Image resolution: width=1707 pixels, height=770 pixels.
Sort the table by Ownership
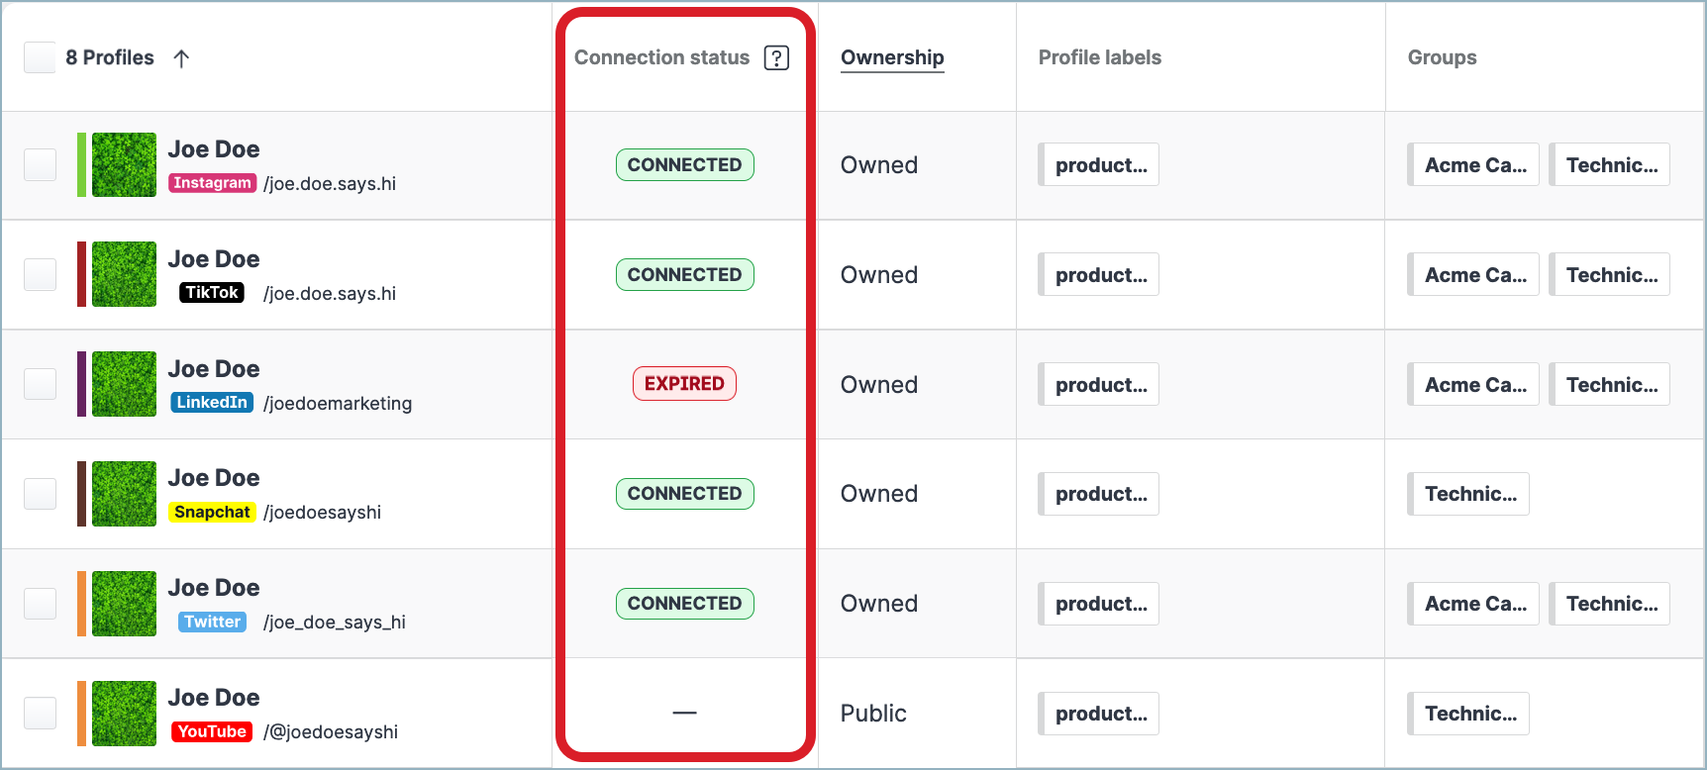[891, 57]
